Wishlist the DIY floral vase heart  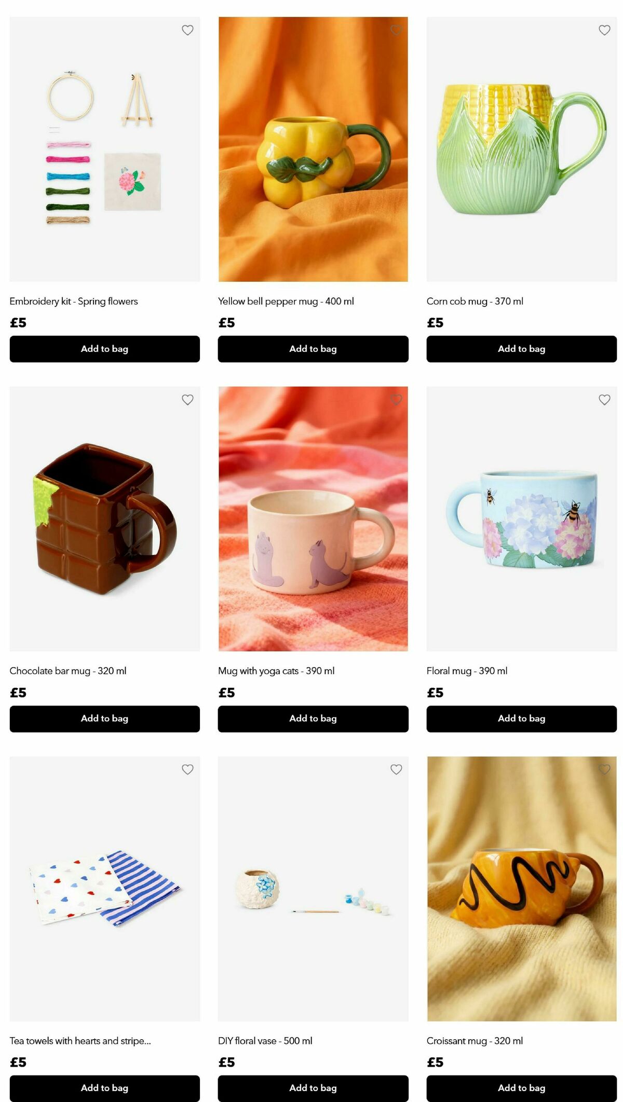396,769
